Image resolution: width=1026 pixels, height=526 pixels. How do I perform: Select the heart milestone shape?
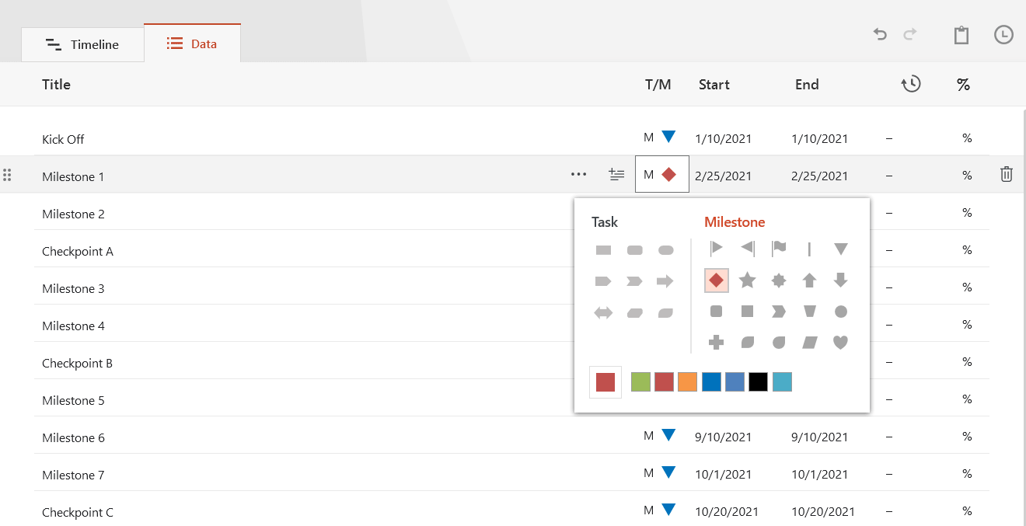(x=840, y=342)
